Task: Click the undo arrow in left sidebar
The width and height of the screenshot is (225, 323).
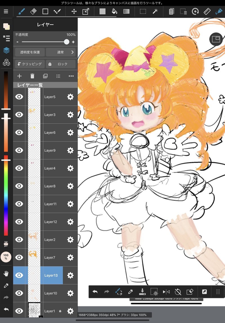Action: pyautogui.click(x=6, y=309)
